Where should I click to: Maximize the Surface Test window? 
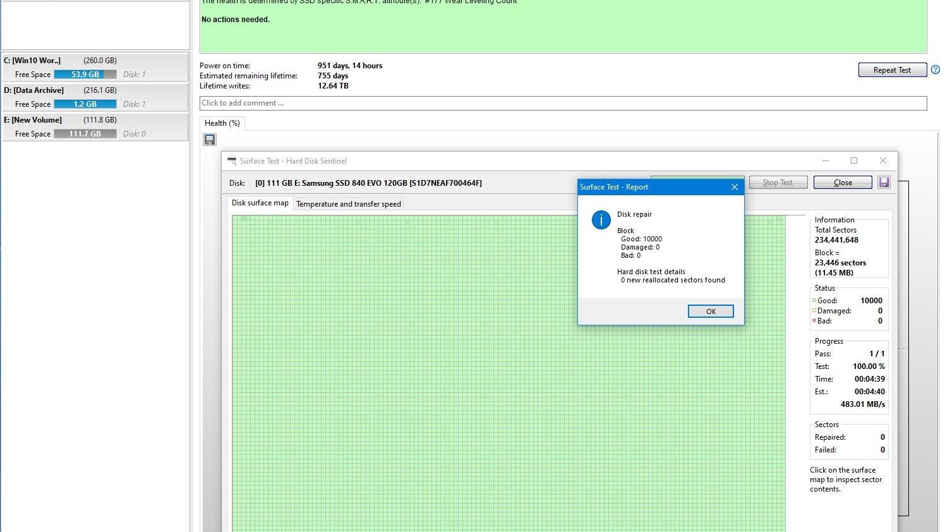(x=854, y=161)
